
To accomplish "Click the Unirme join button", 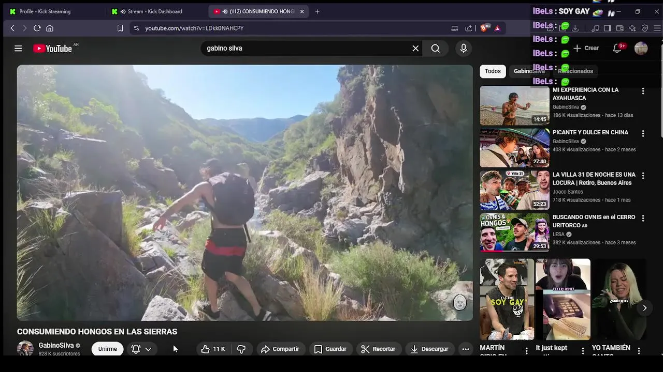I will [x=108, y=349].
